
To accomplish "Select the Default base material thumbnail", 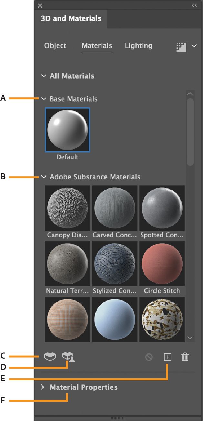I will point(67,130).
